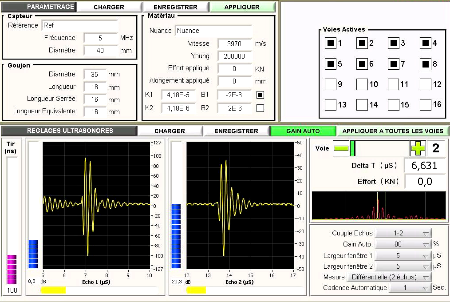
Task: Select the REGLAGES ULTRASONORES header
Action: (70, 131)
